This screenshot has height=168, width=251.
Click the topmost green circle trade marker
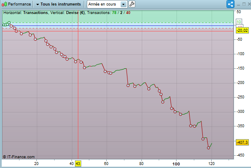tap(9, 23)
